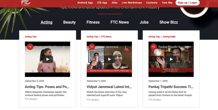Open the Android App link
This screenshot has height=110, width=218.
point(85,3)
